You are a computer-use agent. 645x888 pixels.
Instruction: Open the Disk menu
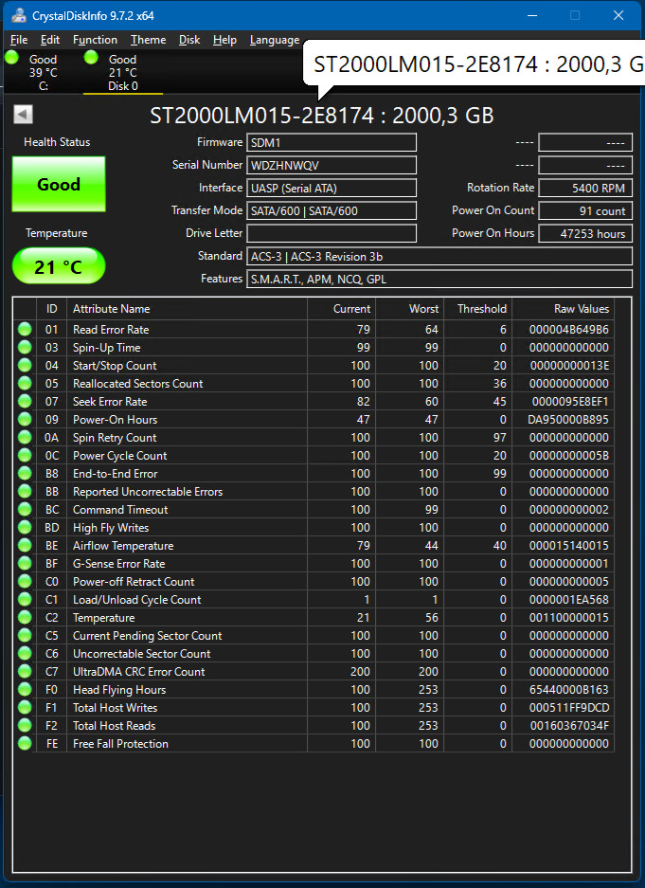[189, 40]
